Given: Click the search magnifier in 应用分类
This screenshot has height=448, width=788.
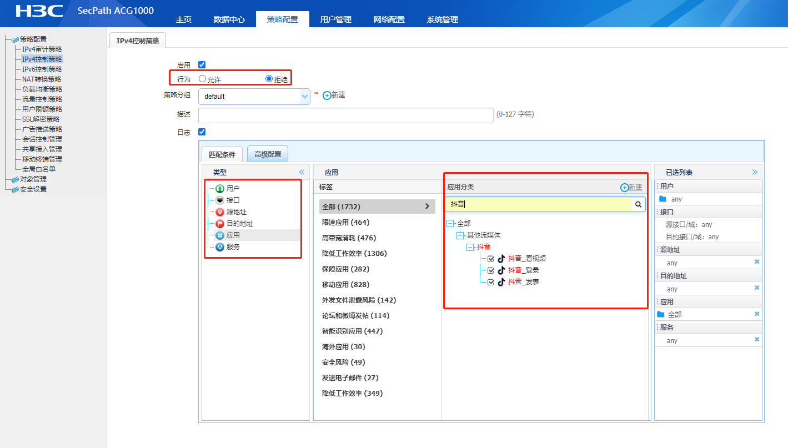Looking at the screenshot, I should [x=638, y=204].
